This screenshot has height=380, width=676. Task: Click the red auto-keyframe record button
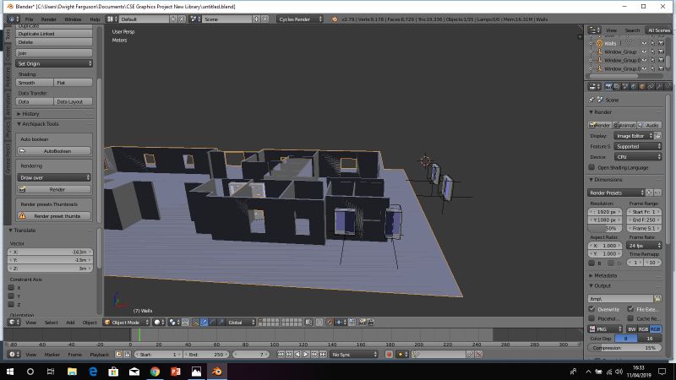[x=389, y=354]
